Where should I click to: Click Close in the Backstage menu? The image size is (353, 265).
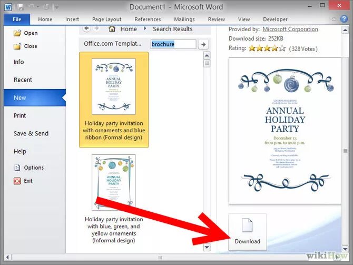click(25, 46)
